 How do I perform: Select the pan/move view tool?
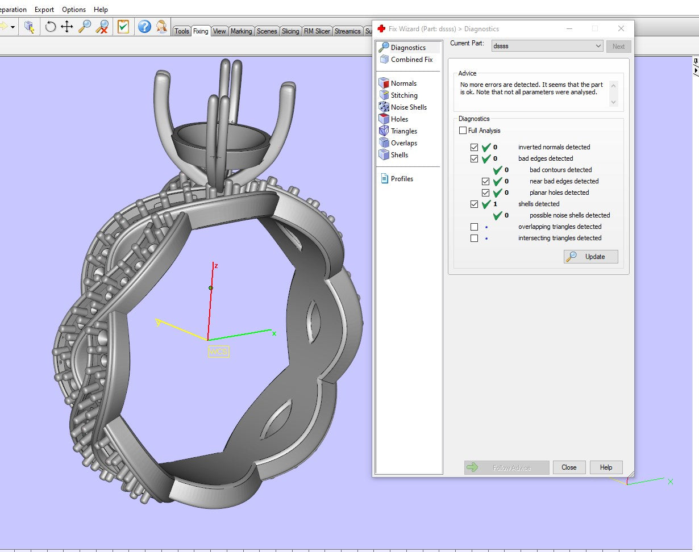click(67, 26)
